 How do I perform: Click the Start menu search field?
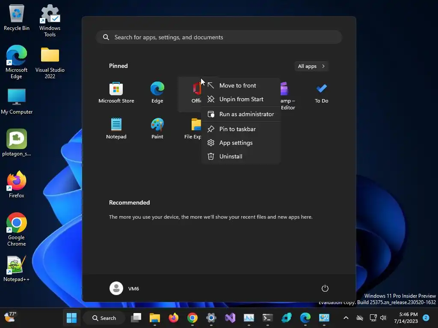point(219,38)
